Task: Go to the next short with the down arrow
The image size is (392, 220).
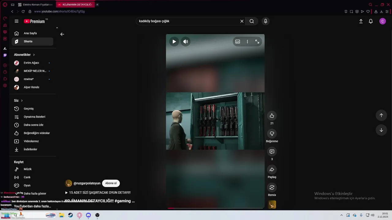Action: (381, 130)
